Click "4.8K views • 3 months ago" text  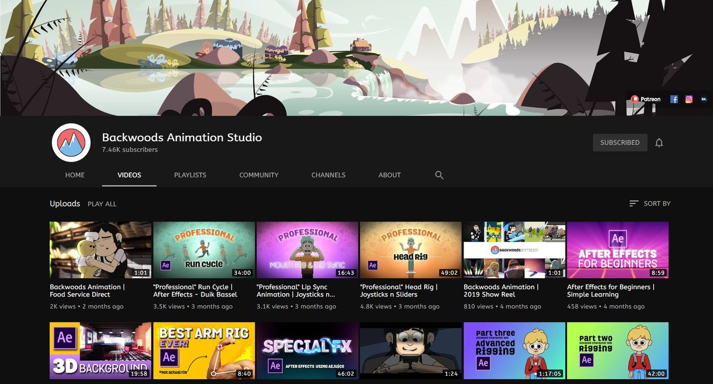click(400, 307)
